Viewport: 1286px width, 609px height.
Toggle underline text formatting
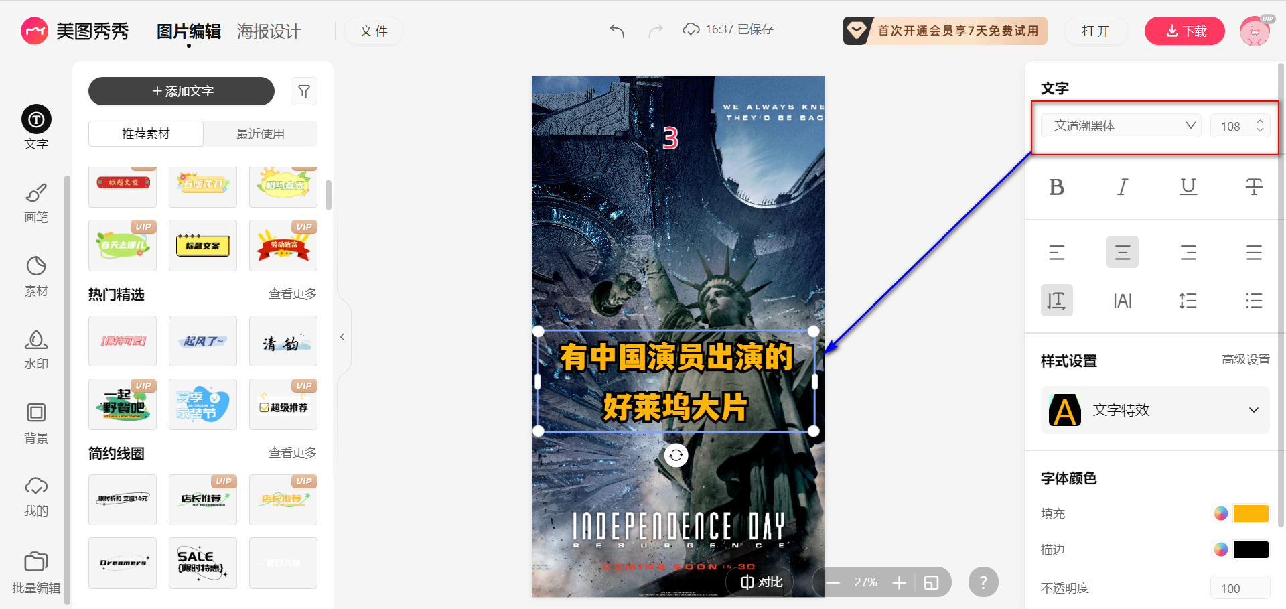click(1188, 187)
